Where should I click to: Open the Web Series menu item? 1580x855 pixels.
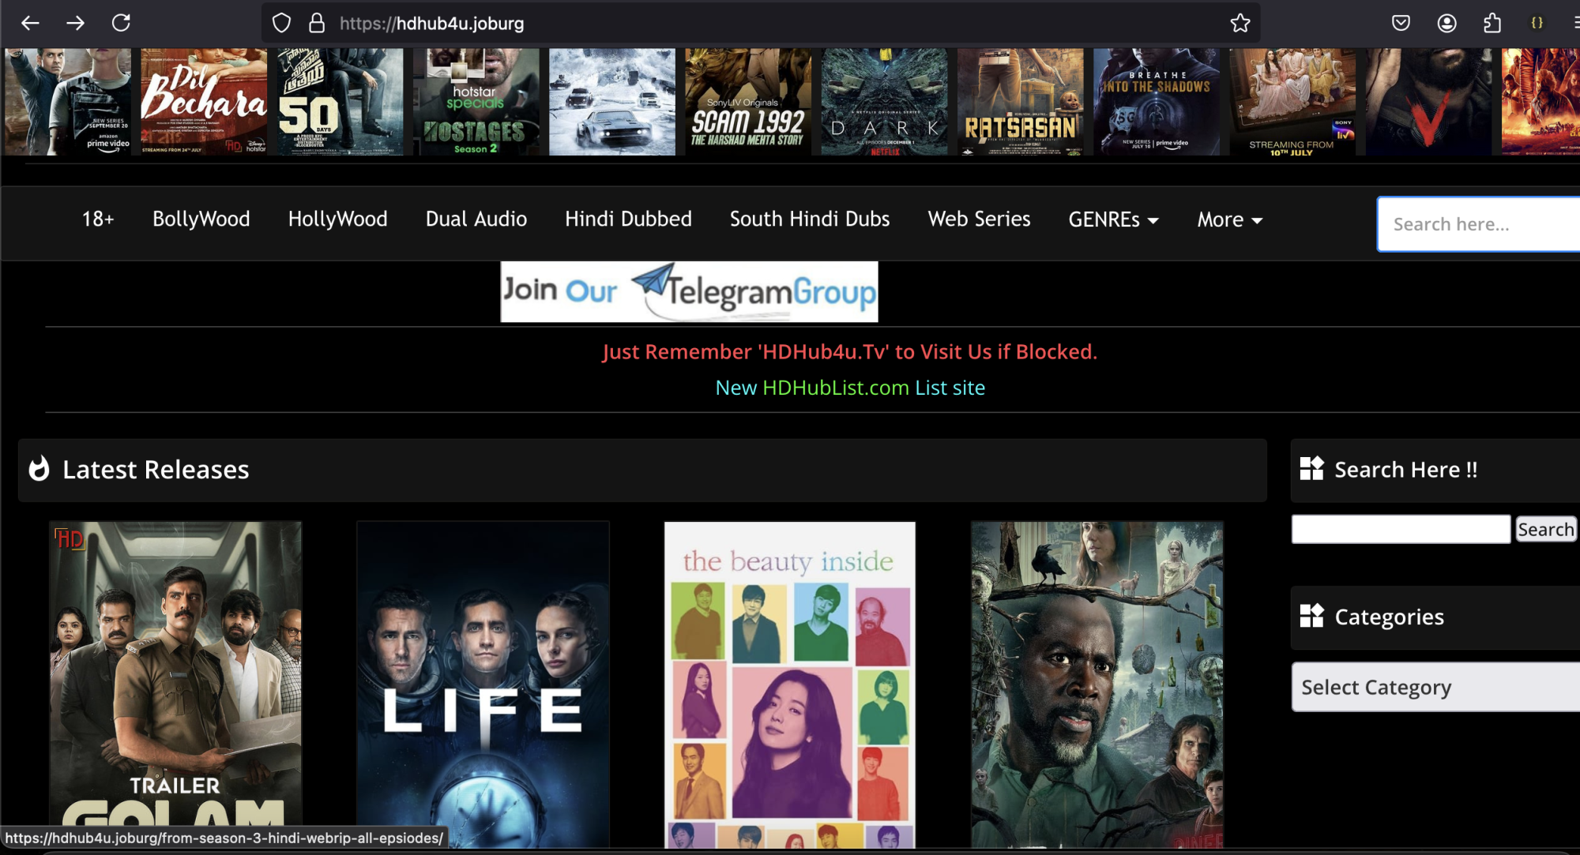point(979,219)
